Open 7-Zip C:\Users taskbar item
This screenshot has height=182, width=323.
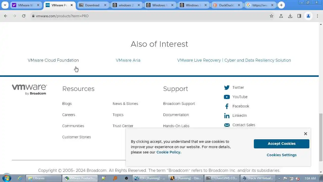(222, 178)
